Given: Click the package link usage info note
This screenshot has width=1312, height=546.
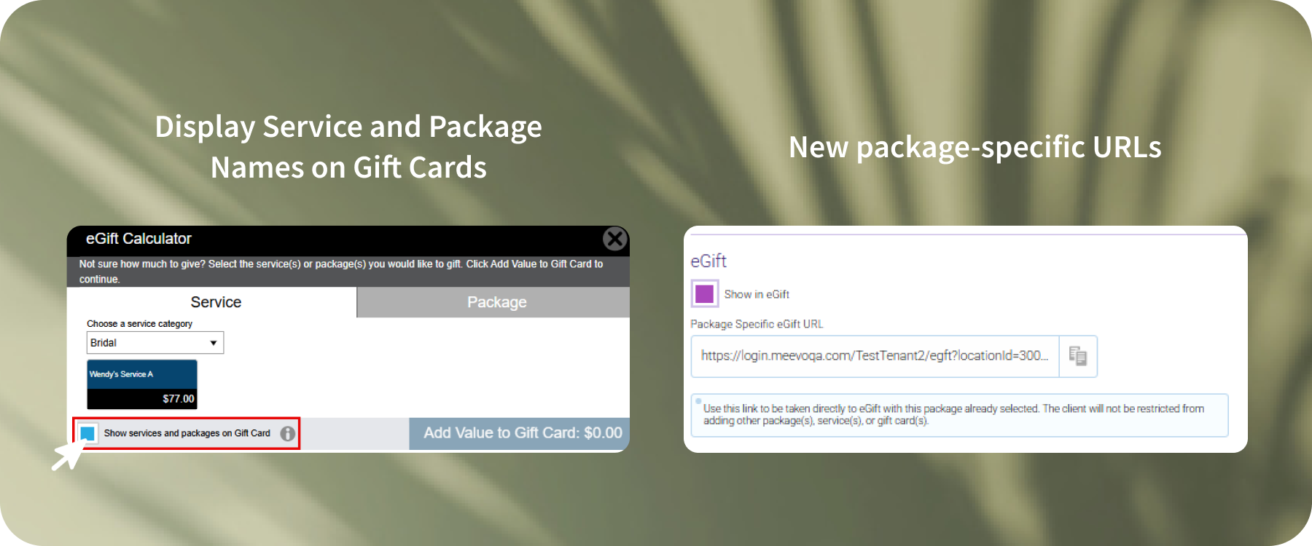Looking at the screenshot, I should click(959, 415).
